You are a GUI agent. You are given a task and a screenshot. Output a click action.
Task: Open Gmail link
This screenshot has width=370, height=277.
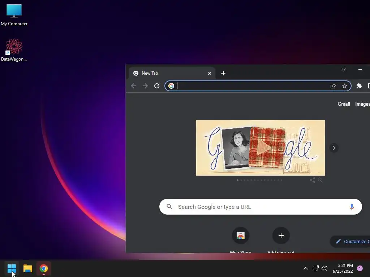344,104
